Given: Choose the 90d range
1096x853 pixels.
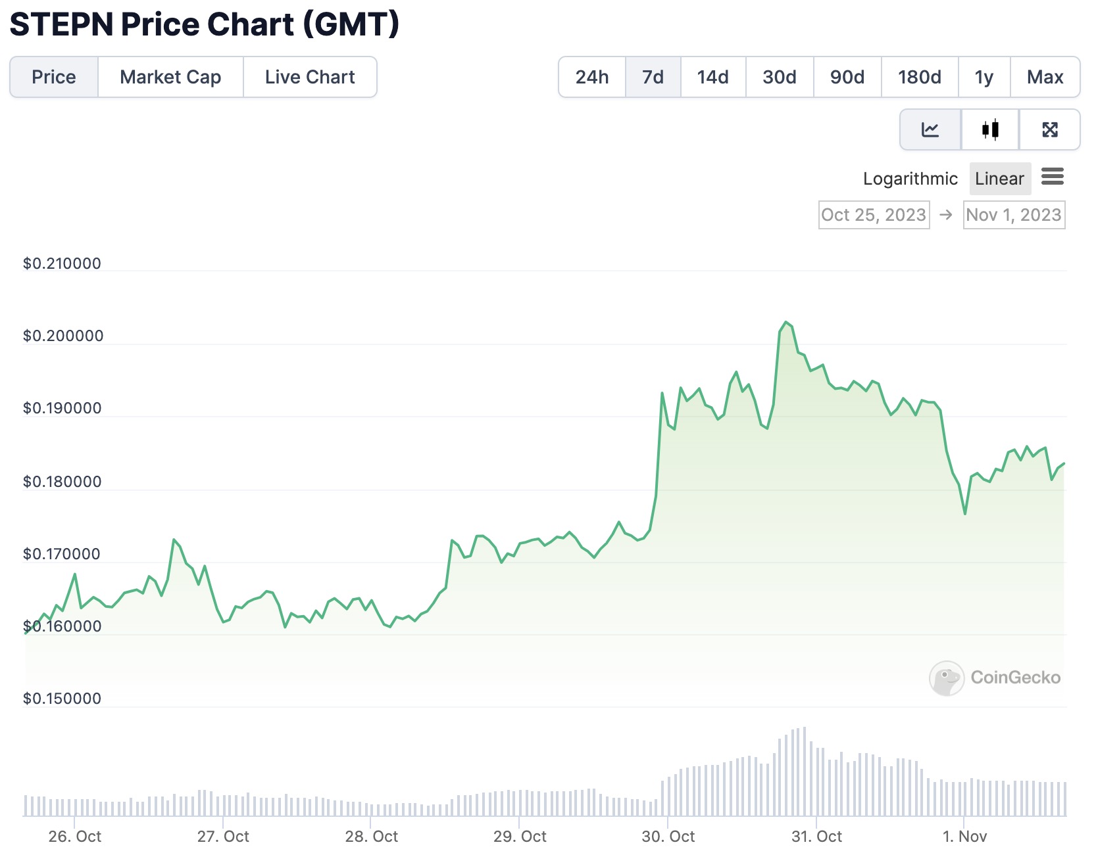Looking at the screenshot, I should (847, 77).
